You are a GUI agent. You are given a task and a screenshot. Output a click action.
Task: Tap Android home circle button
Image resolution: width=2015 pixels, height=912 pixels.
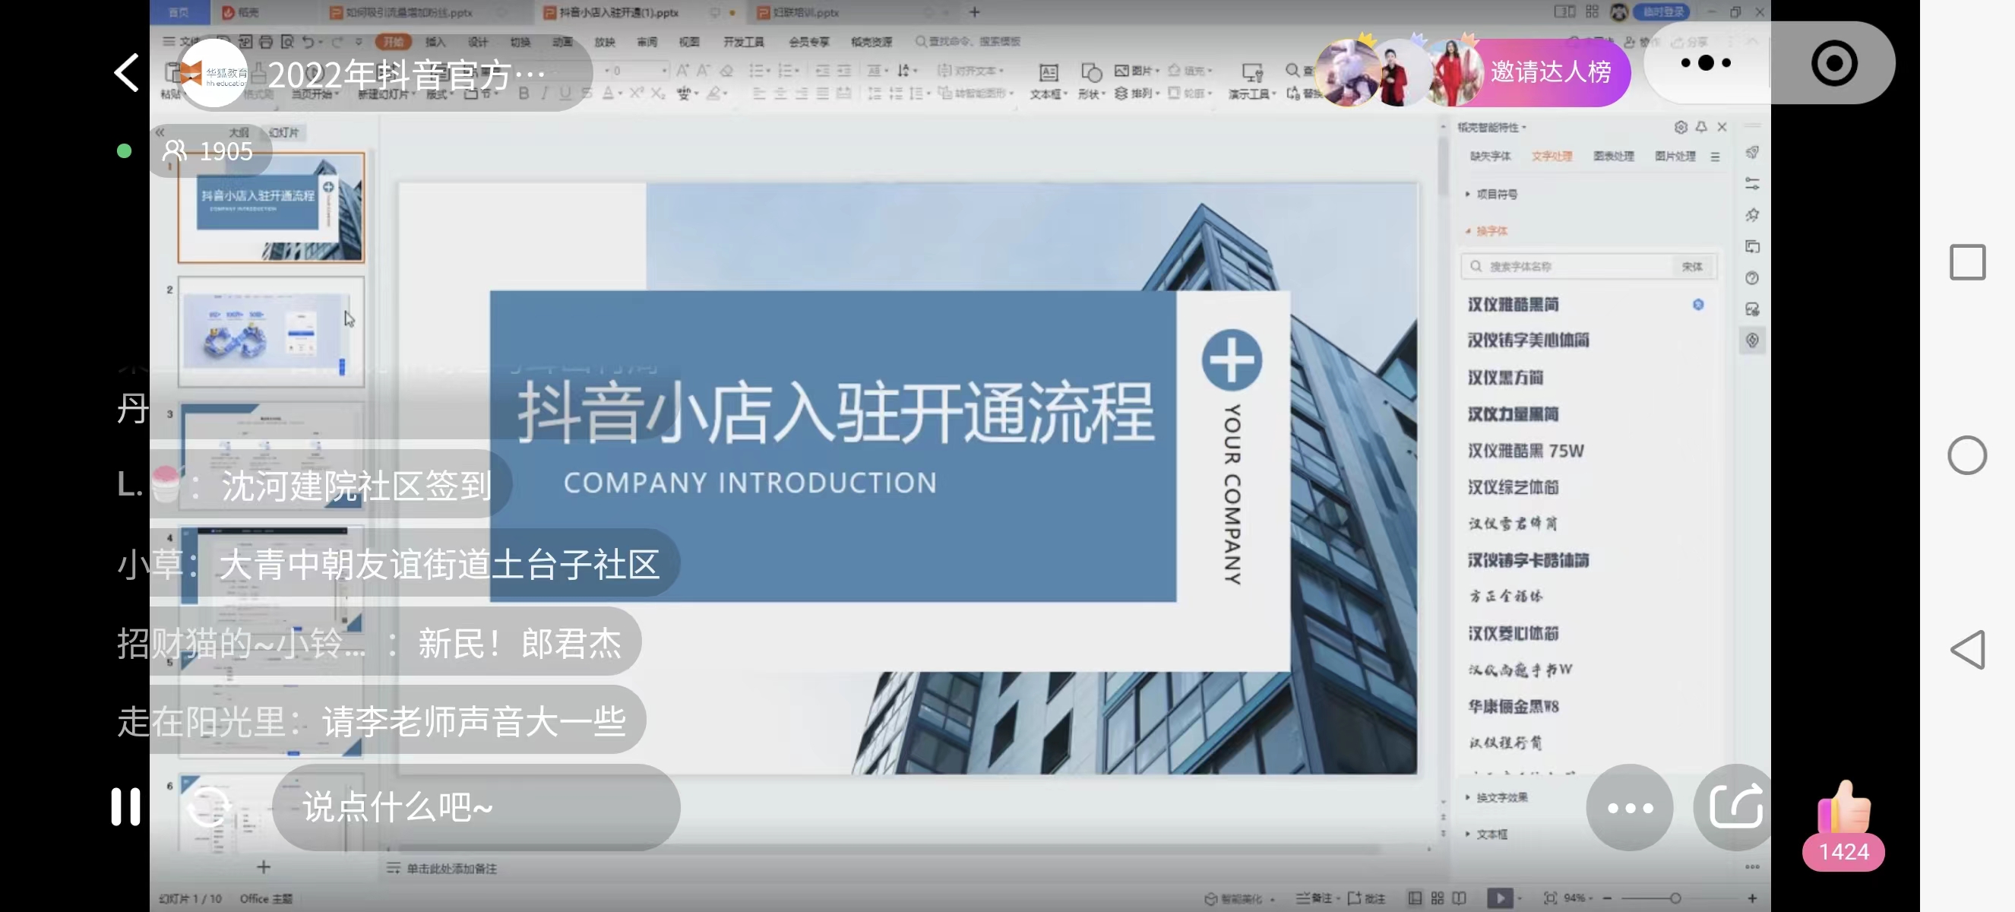pos(1966,455)
